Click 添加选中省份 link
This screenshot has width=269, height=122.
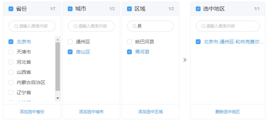[32, 112]
